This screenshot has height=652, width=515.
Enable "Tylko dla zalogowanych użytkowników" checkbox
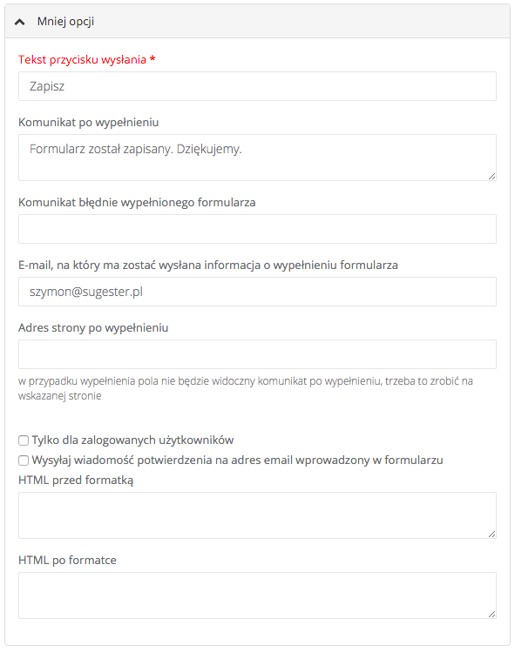[24, 440]
